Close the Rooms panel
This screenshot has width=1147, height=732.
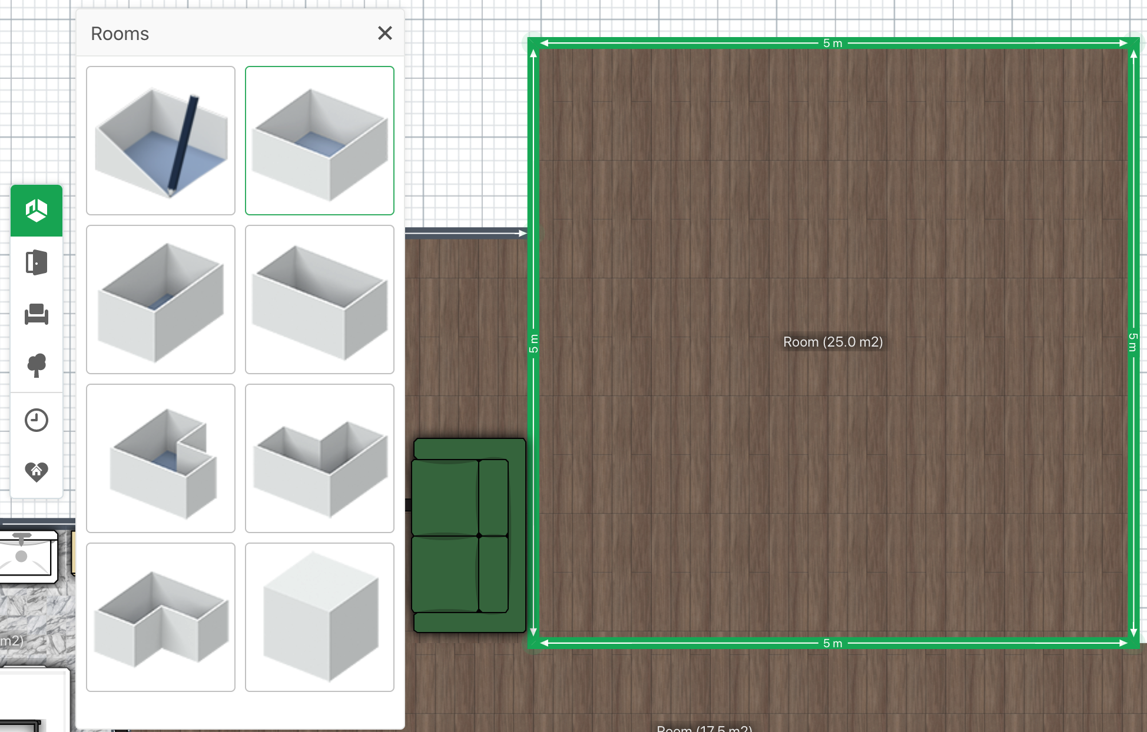384,33
